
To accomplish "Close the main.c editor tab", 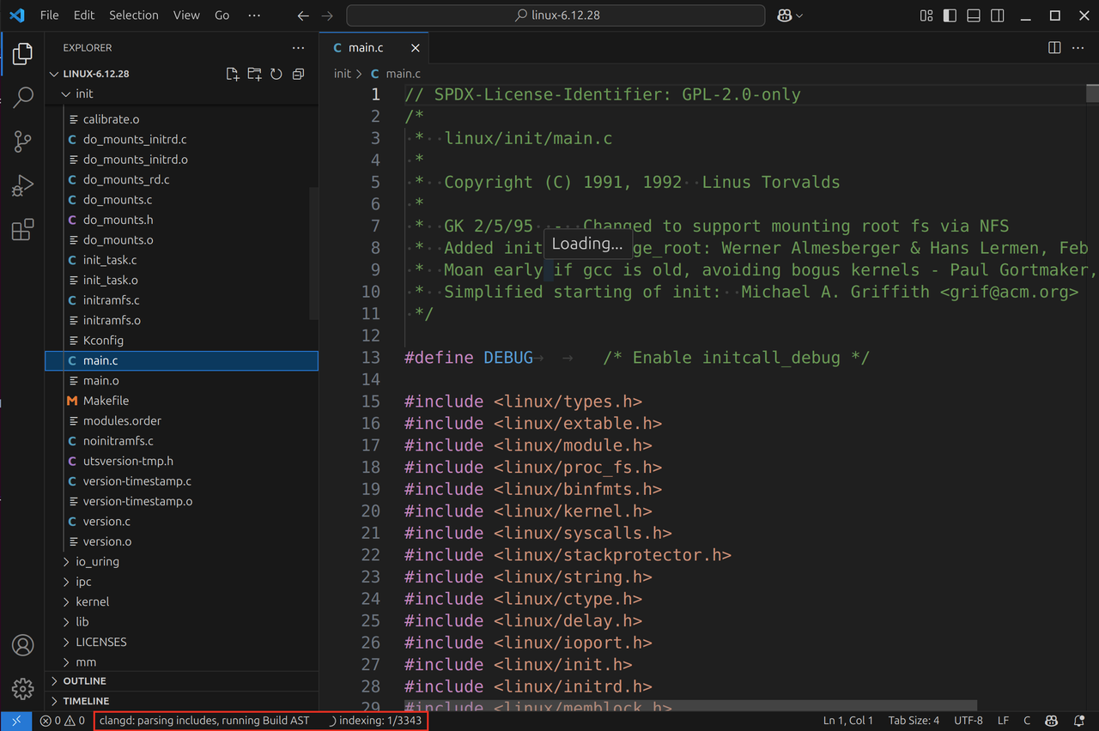I will (415, 48).
